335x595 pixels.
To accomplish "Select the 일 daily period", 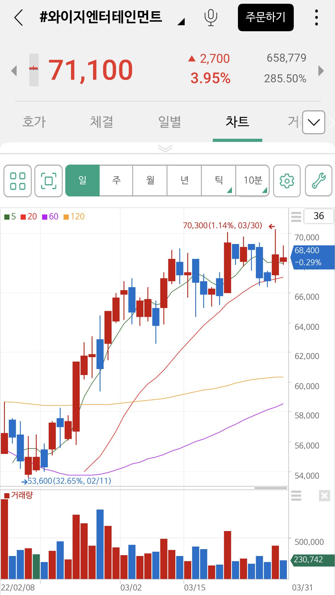I will [82, 180].
